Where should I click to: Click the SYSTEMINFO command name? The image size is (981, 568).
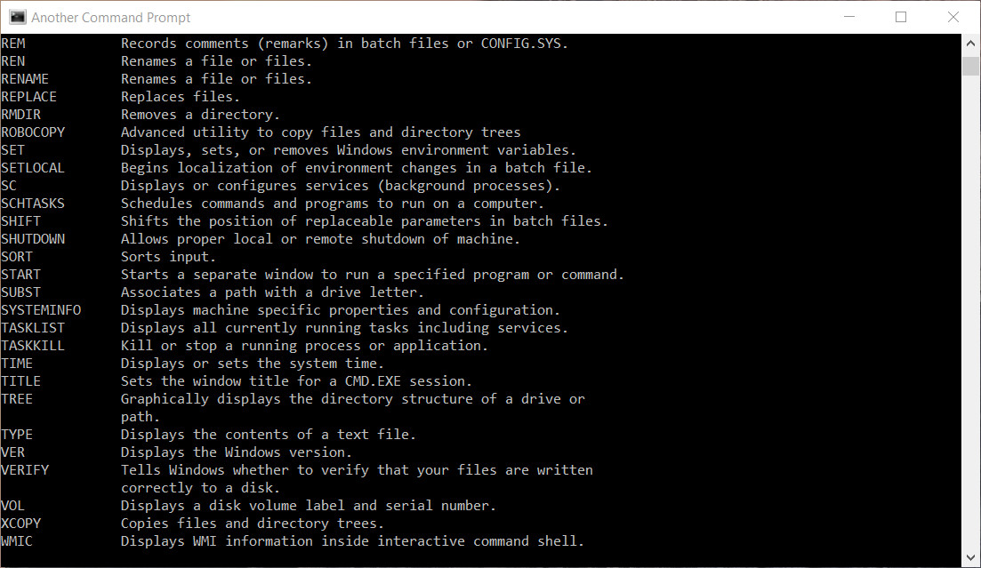click(x=41, y=310)
